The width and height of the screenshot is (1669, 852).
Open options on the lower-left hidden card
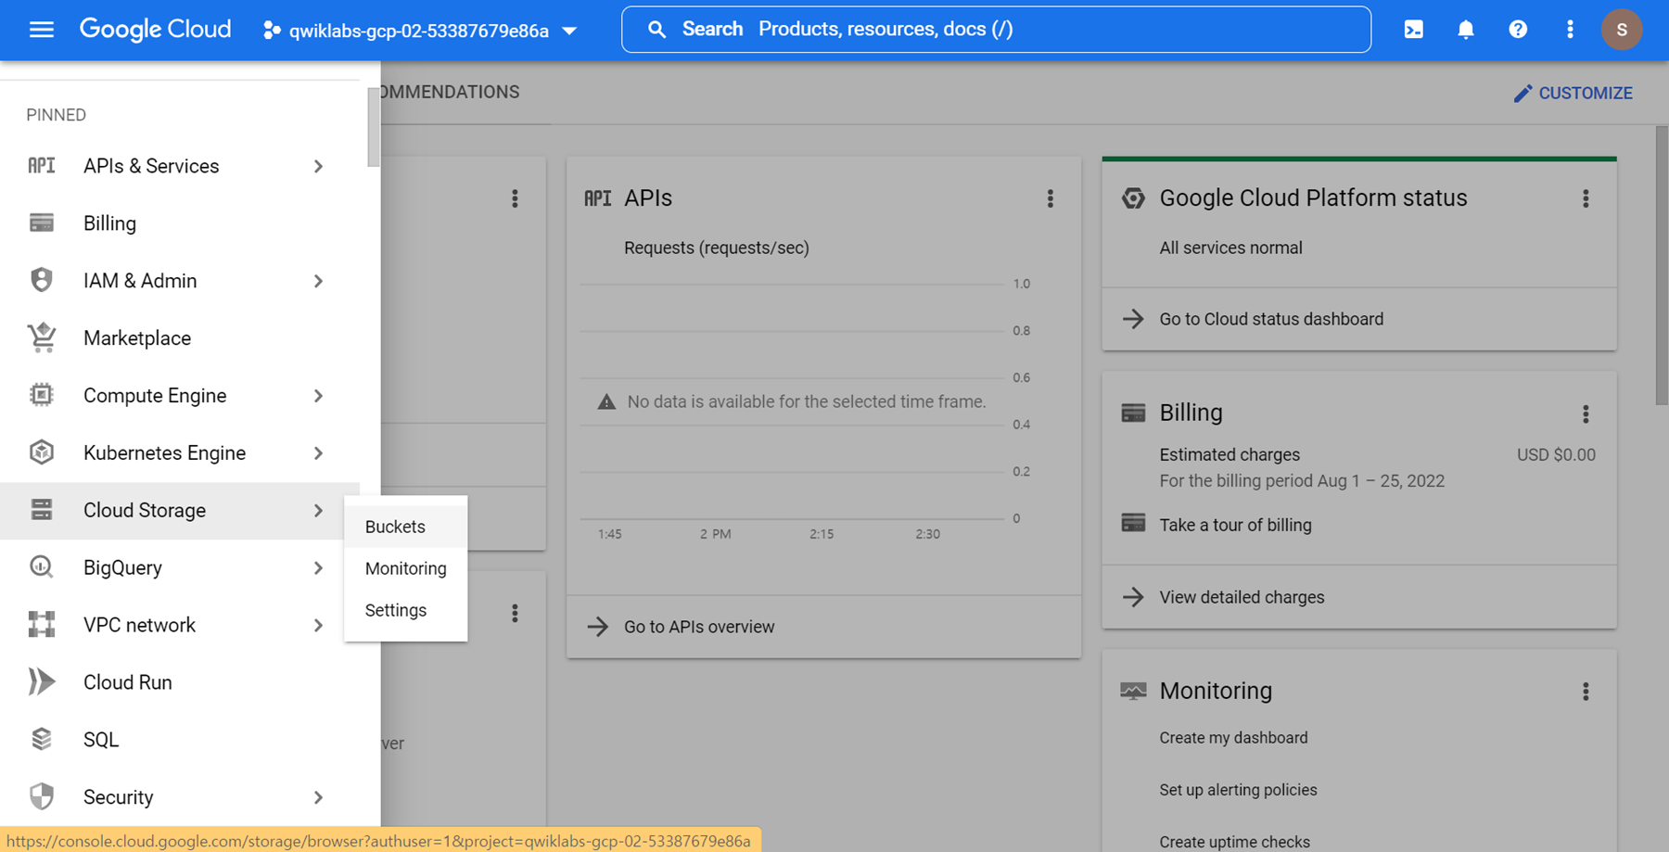click(x=515, y=613)
